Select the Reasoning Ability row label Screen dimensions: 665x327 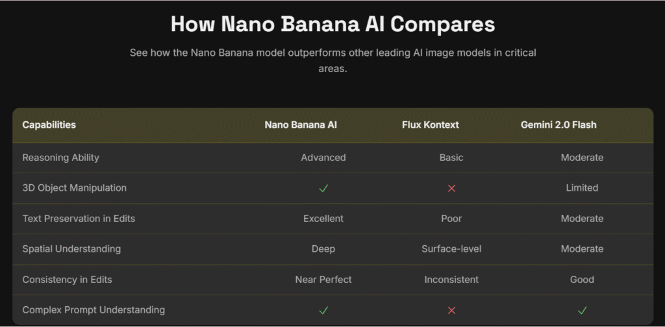[x=60, y=158]
